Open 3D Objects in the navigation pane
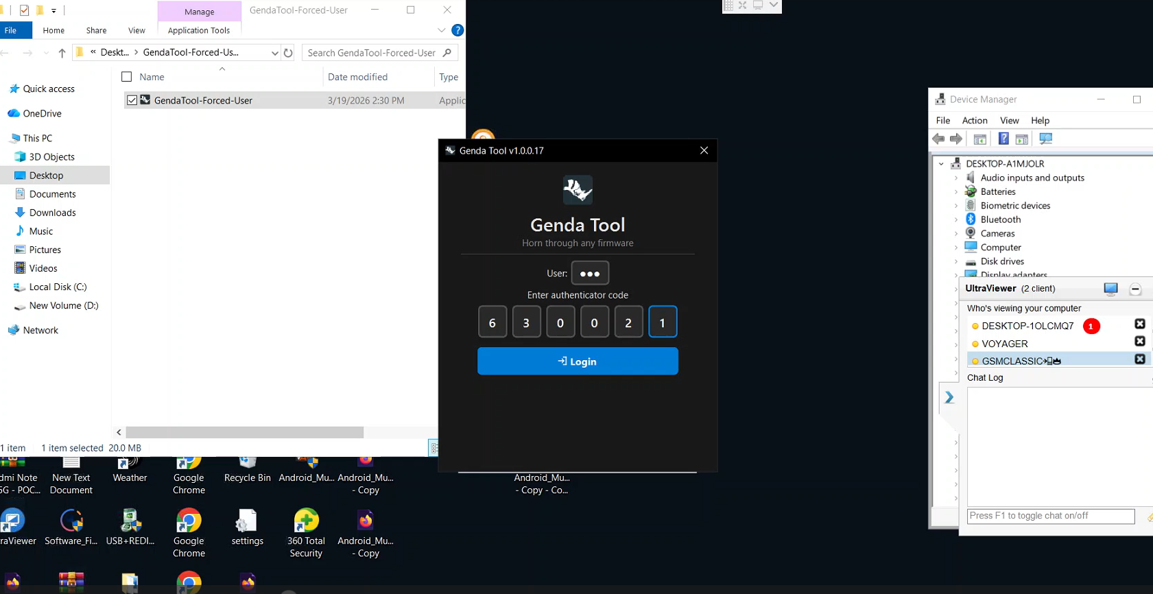This screenshot has width=1153, height=594. [x=51, y=156]
